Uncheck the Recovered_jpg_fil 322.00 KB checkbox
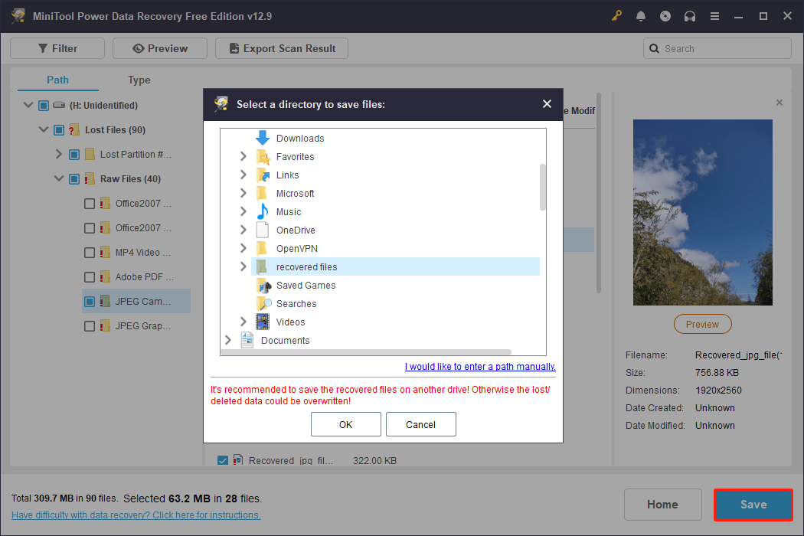Image resolution: width=804 pixels, height=536 pixels. [223, 460]
